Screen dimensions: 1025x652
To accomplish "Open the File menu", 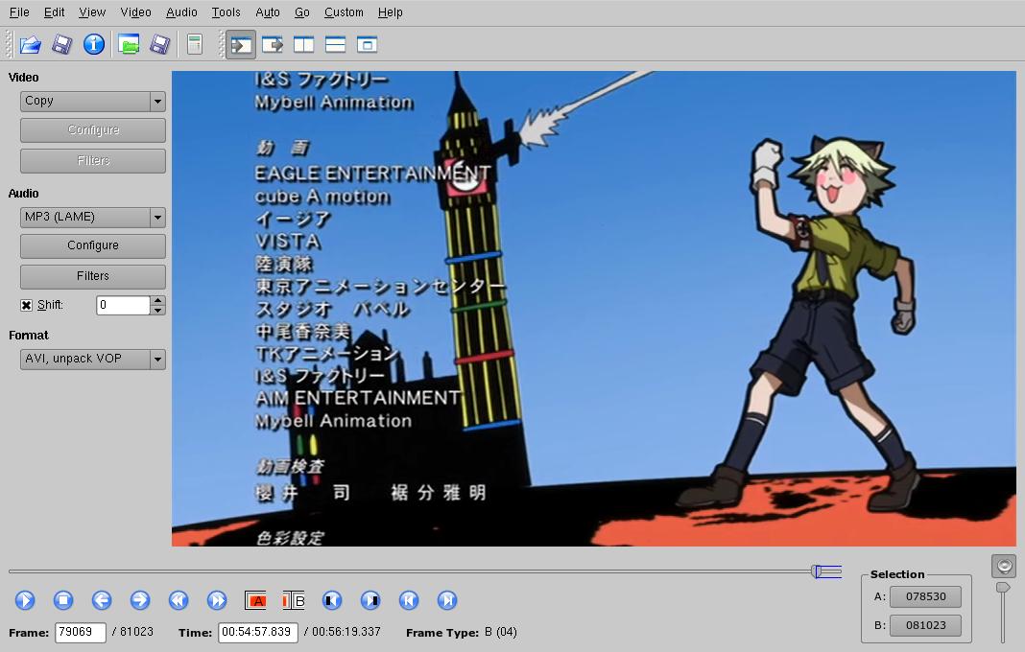I will click(x=19, y=12).
